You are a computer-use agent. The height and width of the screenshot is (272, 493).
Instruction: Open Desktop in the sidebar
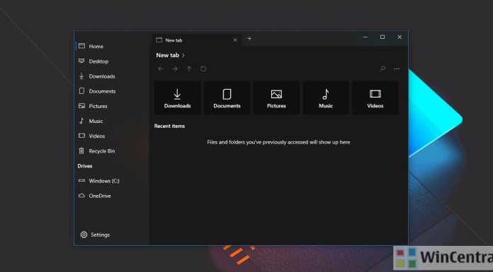[x=112, y=61]
